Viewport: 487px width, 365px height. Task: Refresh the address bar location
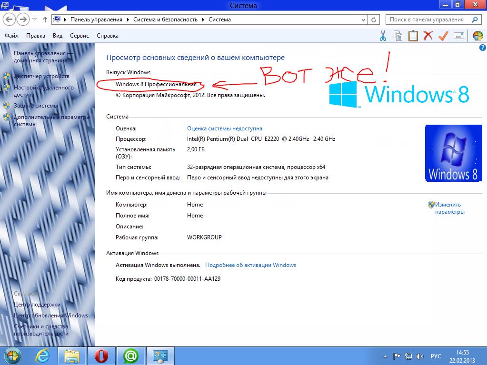(374, 20)
